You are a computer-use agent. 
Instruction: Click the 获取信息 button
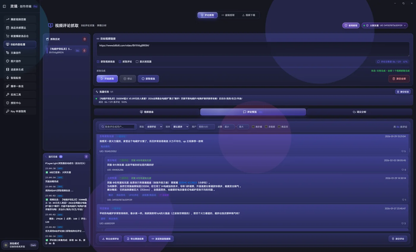148,79
